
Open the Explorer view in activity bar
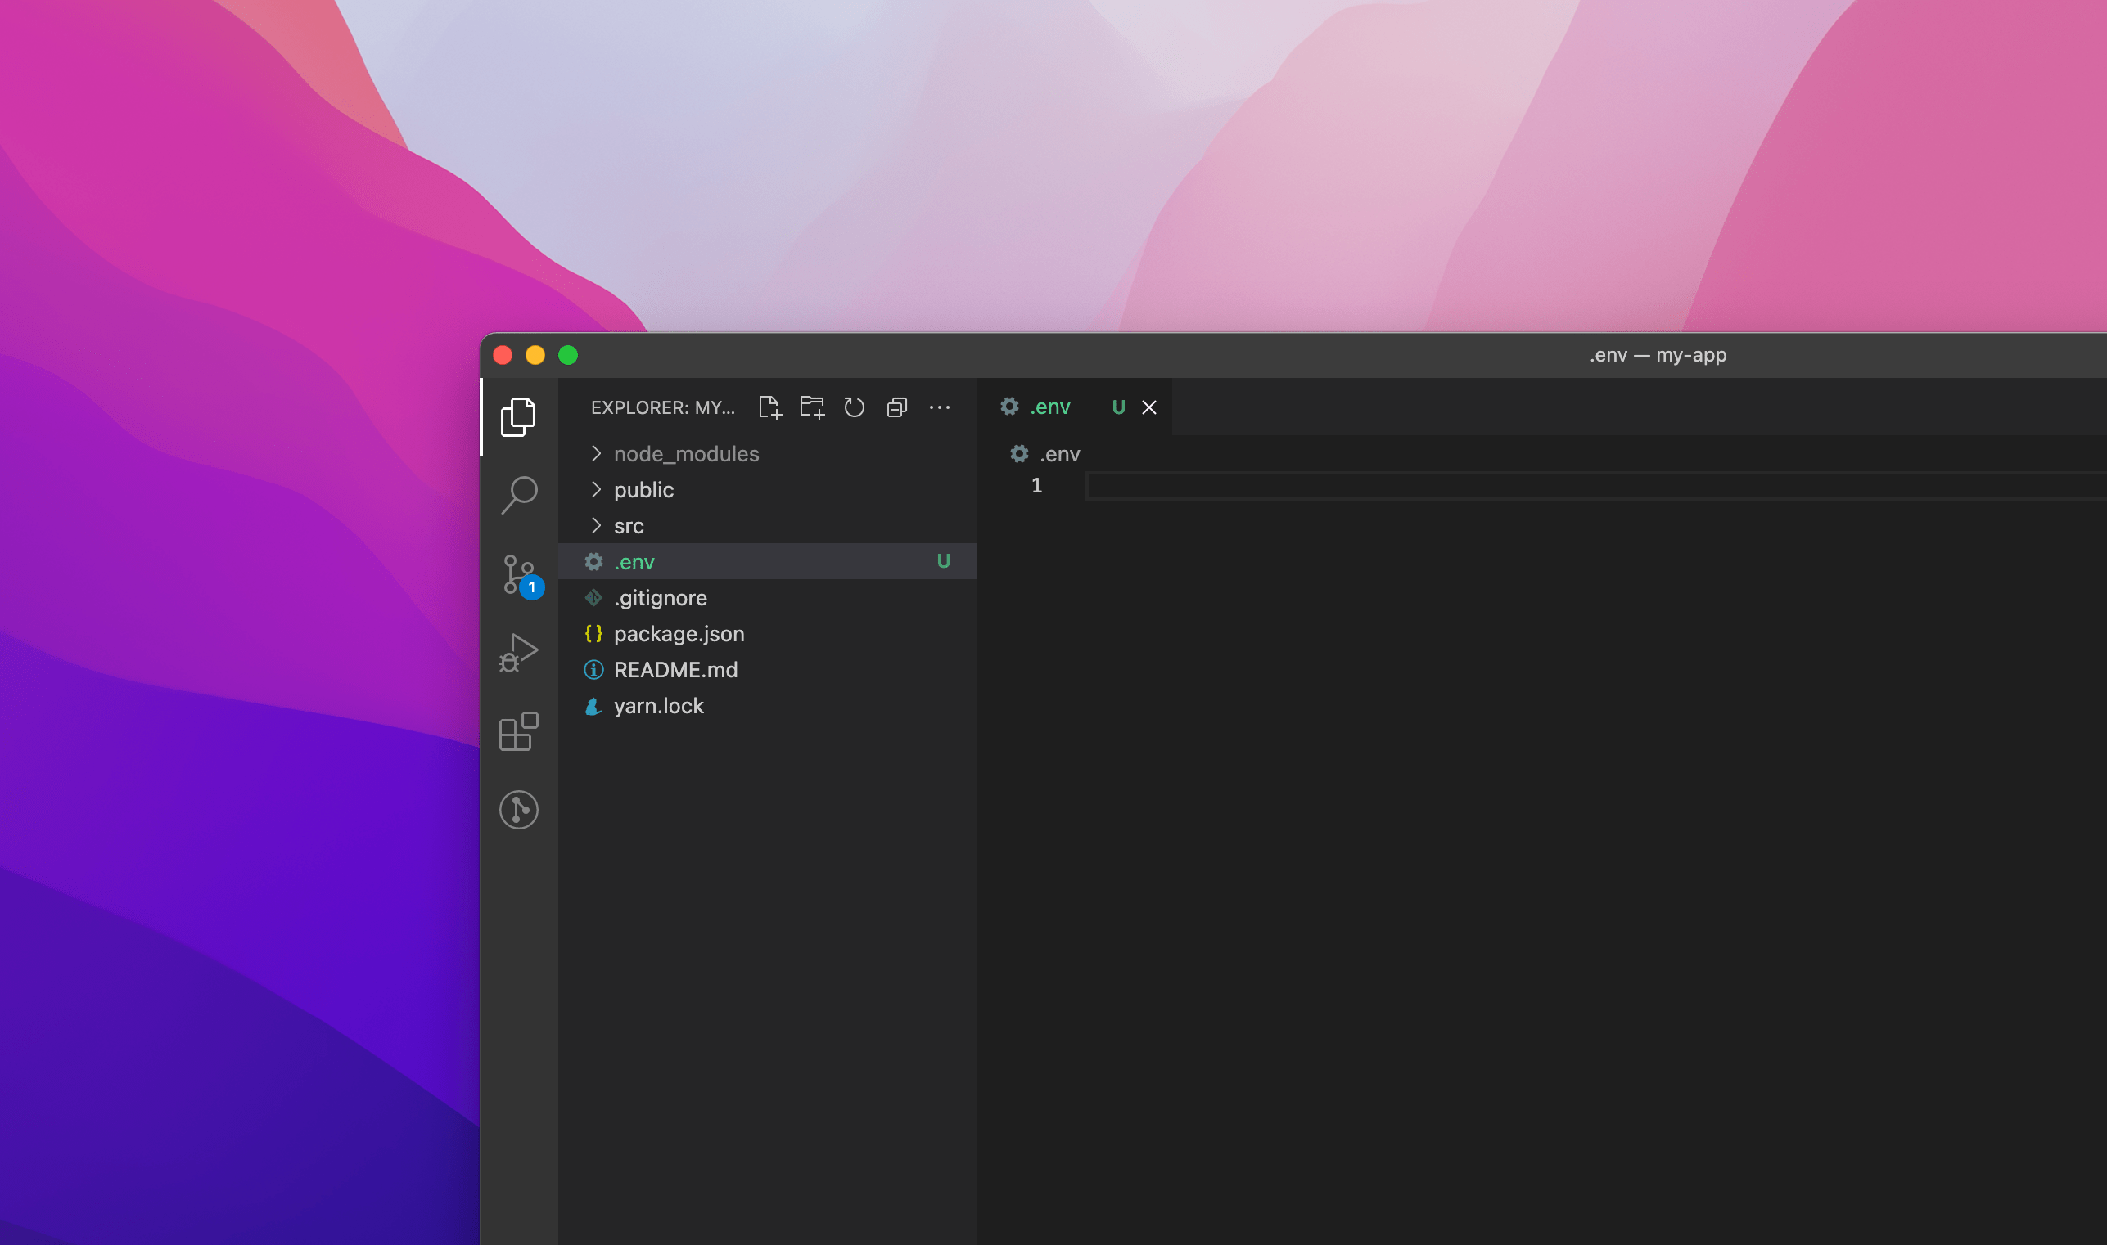tap(518, 417)
